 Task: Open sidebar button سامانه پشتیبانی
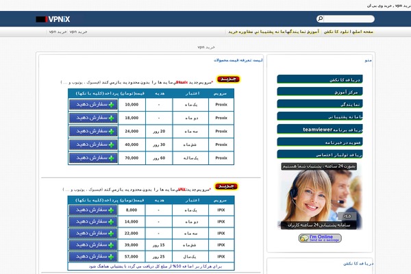point(320,116)
